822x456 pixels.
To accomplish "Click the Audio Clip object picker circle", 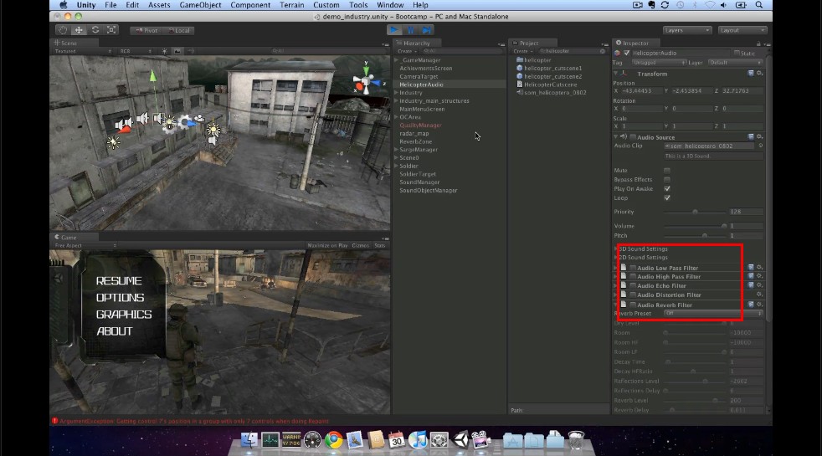I will tap(760, 146).
